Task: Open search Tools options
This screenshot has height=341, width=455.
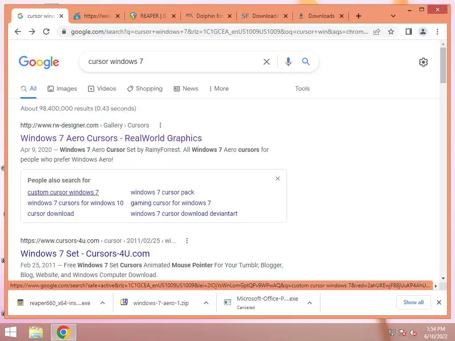Action: click(x=302, y=88)
